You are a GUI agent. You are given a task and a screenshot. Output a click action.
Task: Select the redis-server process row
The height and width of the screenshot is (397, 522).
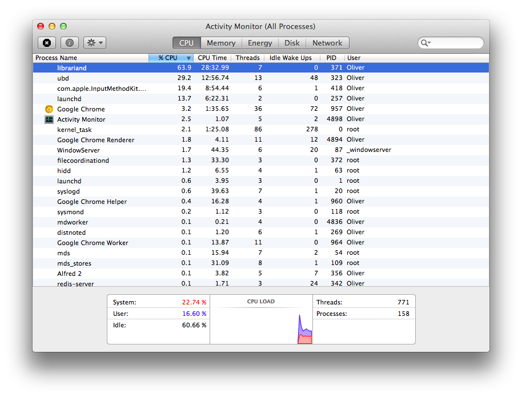(x=261, y=283)
